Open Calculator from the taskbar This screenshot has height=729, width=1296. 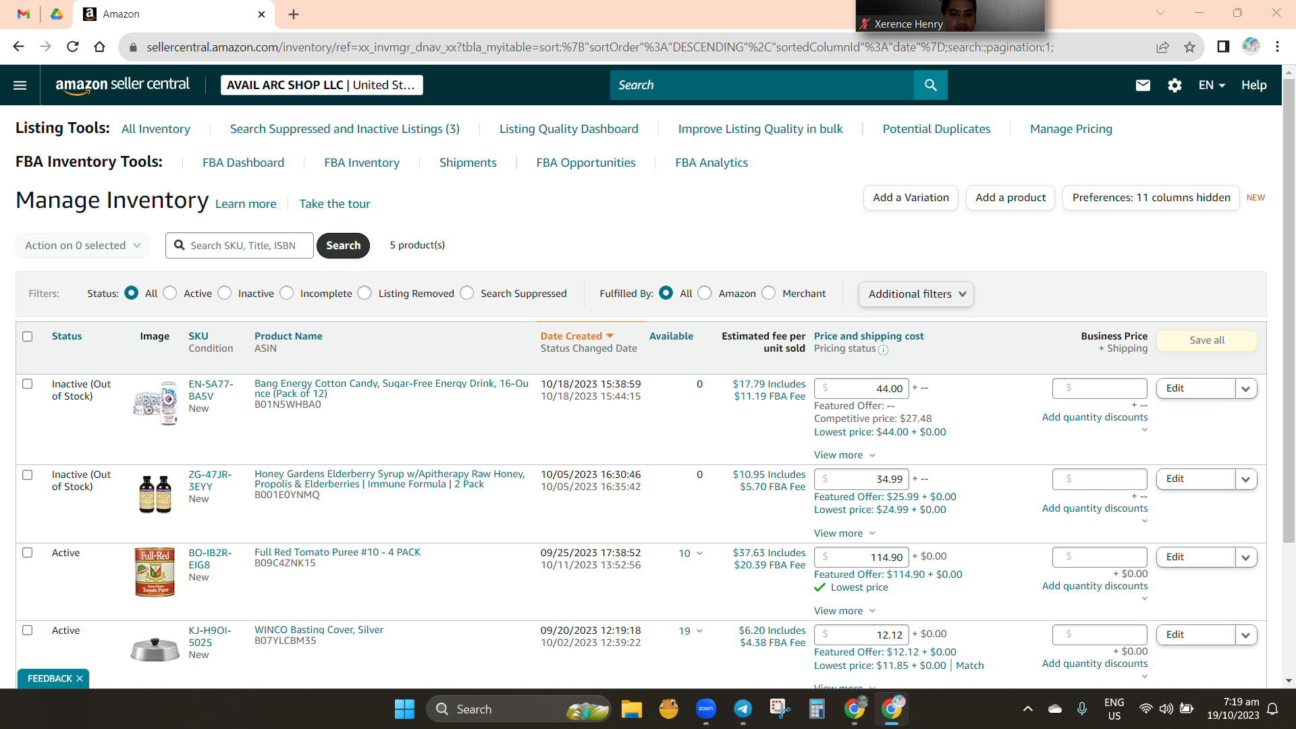tap(817, 709)
